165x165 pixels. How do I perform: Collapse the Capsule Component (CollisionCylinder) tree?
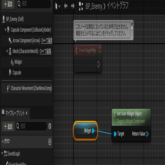(5, 30)
